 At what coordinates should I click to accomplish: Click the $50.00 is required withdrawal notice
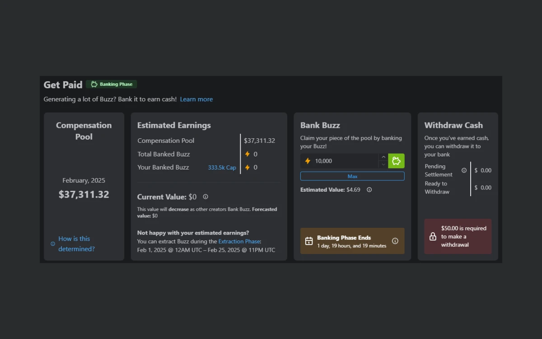(458, 236)
